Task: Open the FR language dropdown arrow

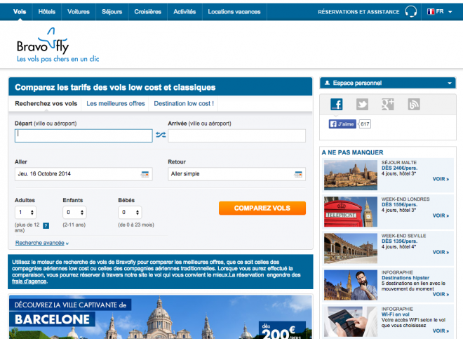Action: tap(450, 12)
